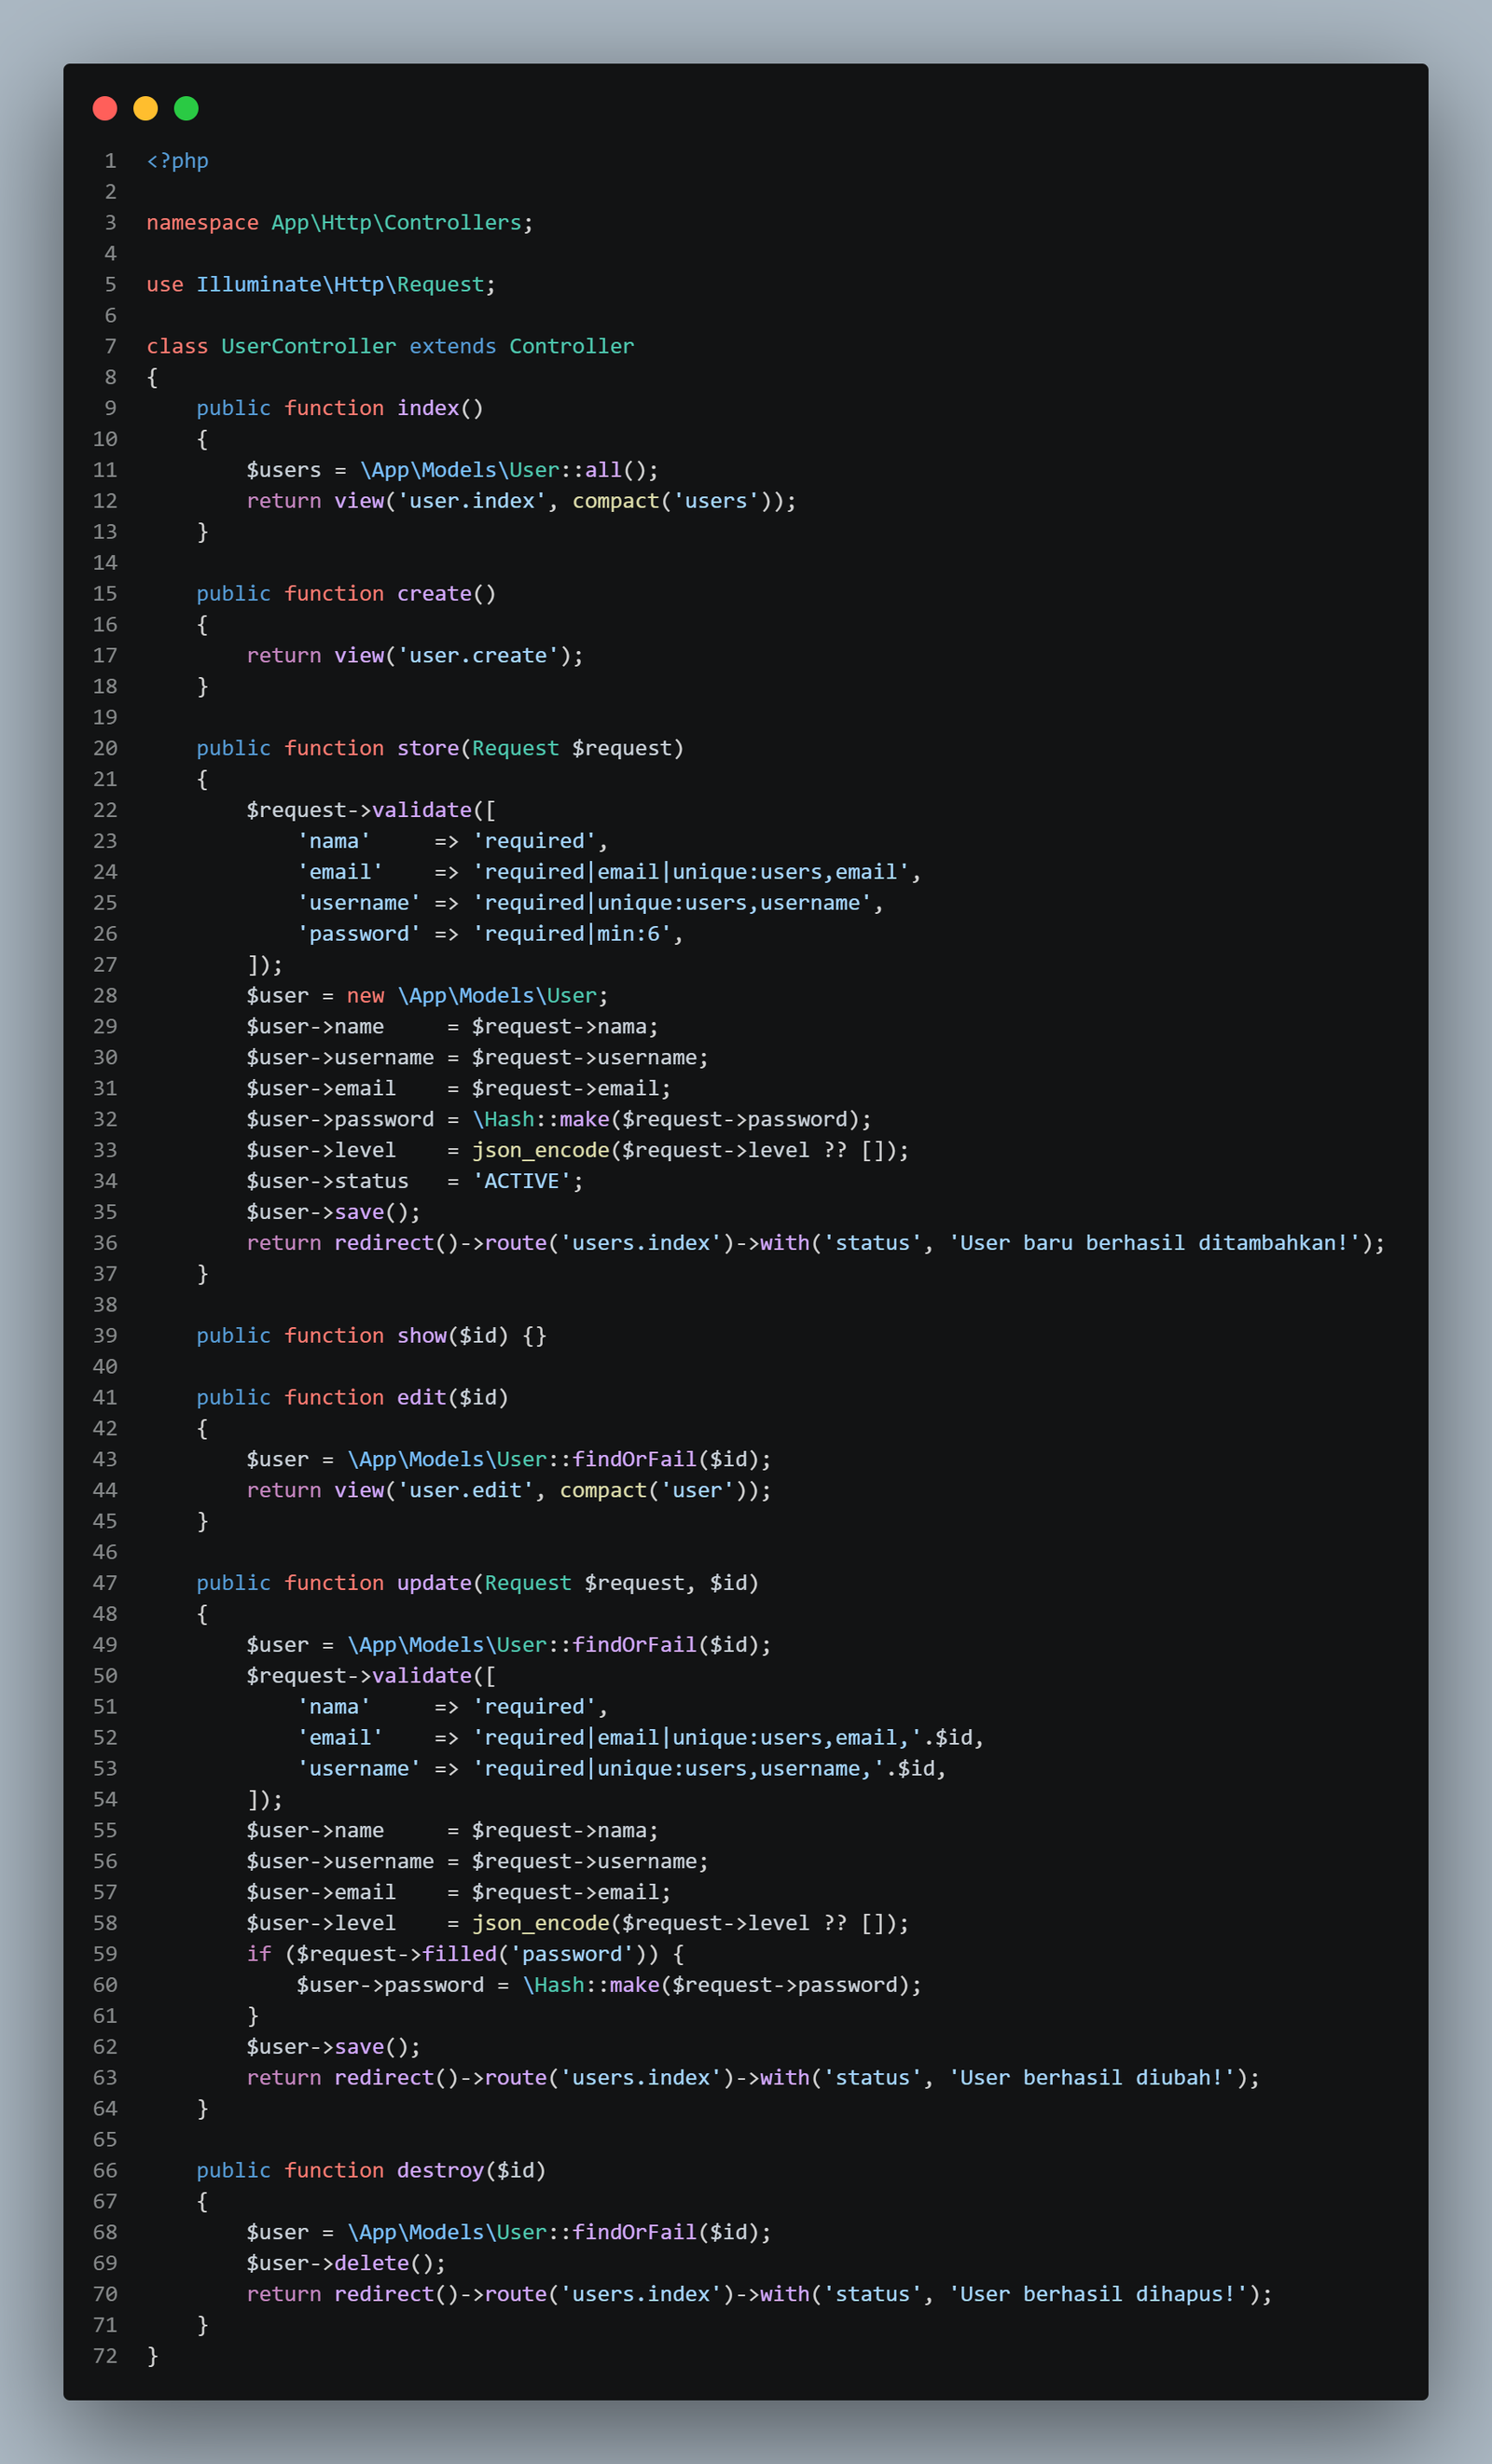The width and height of the screenshot is (1492, 2464).
Task: Click 'public function edit($id)' declaration
Action: (353, 1398)
